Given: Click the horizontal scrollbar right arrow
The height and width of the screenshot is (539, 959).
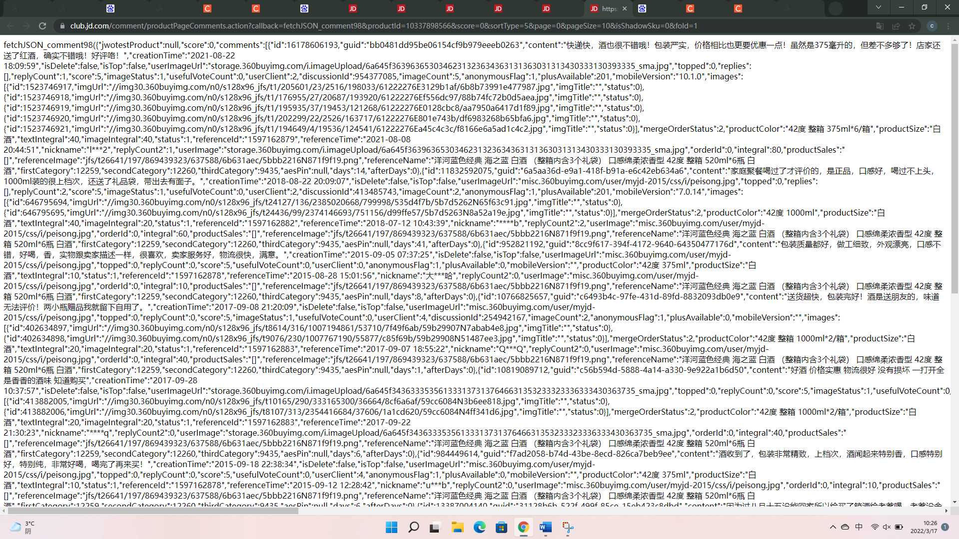Looking at the screenshot, I should pyautogui.click(x=947, y=511).
